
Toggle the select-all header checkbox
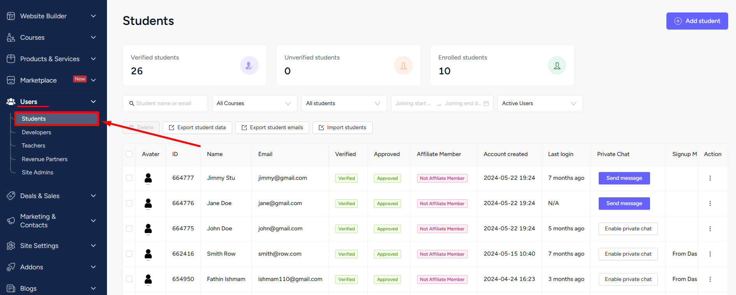[129, 154]
